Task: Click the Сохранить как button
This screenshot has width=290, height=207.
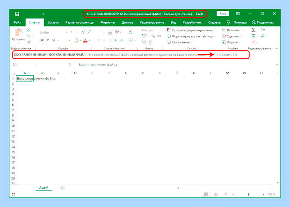Action: [x=227, y=55]
